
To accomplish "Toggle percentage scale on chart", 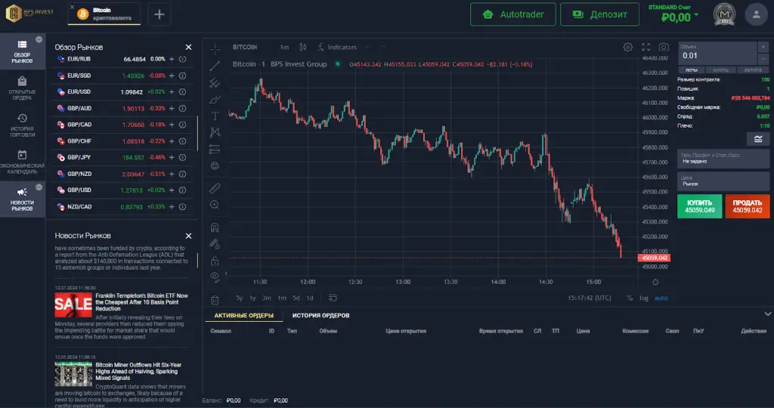I will coord(630,298).
